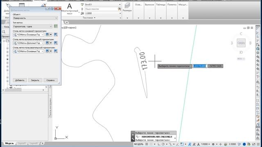
Task: Open the main contour label style combo box
Action: (29, 34)
